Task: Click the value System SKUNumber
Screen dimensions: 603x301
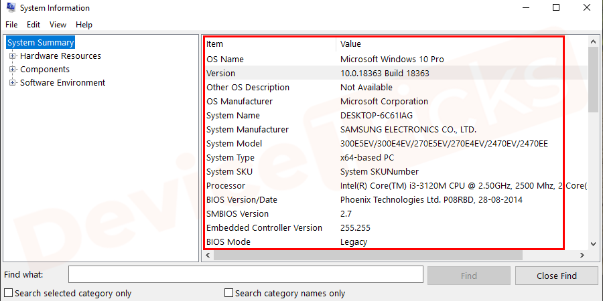Action: (380, 172)
